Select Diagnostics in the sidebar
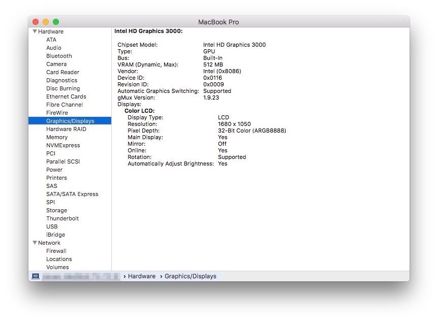The width and height of the screenshot is (438, 322). click(x=61, y=80)
